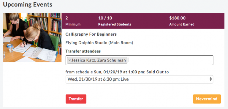The width and height of the screenshot is (228, 109).
Task: Click the Transfer attendees label
Action: click(83, 51)
